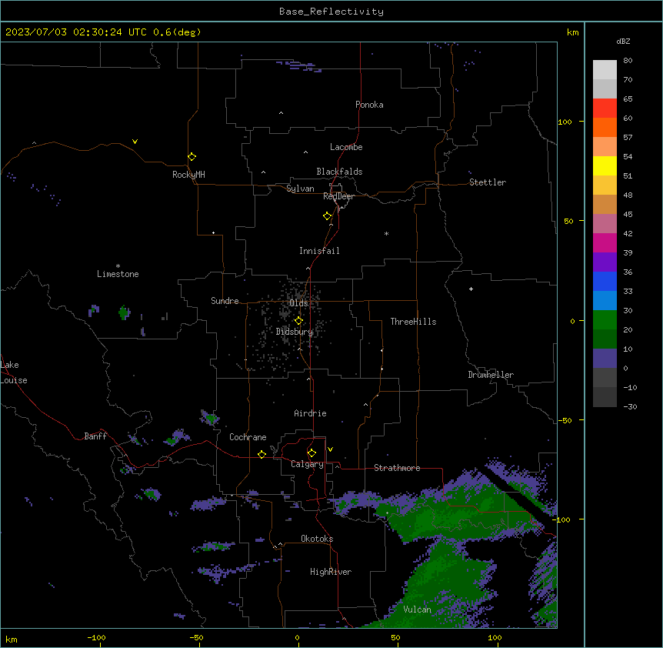Select the 80 dBZ light gray swatch
Screen dimensions: 663x648
pyautogui.click(x=605, y=69)
